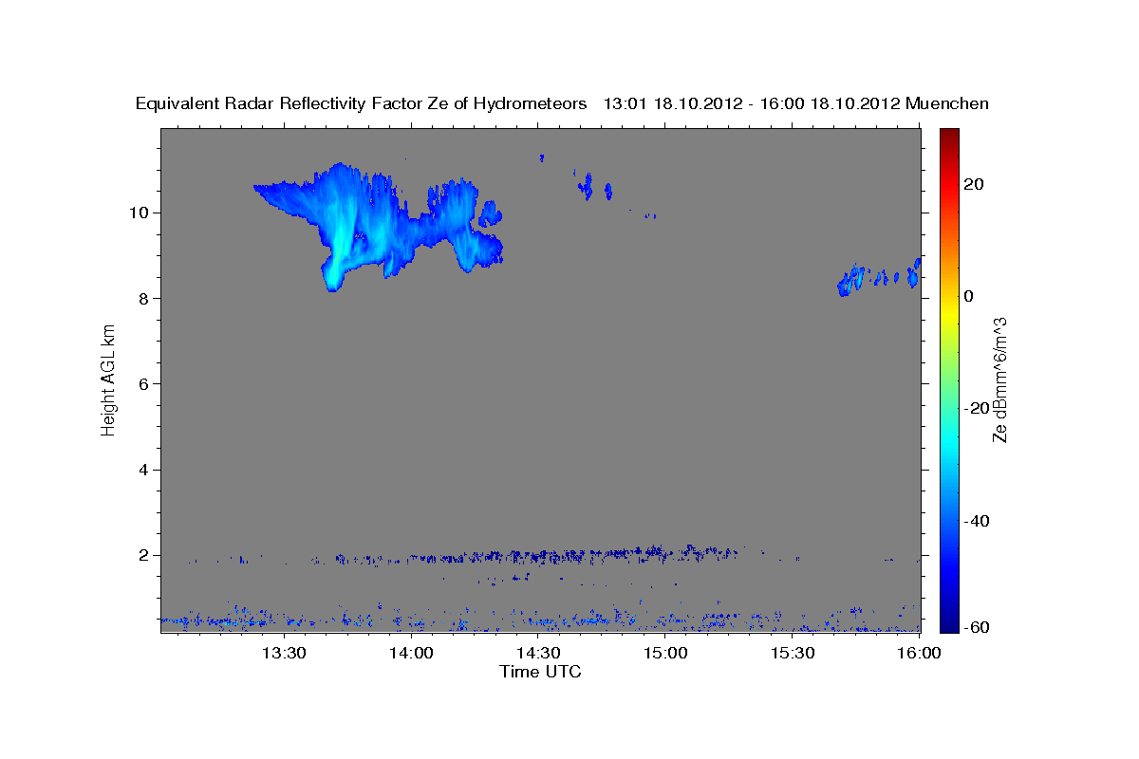Click the colorbar label '20'

pos(974,184)
